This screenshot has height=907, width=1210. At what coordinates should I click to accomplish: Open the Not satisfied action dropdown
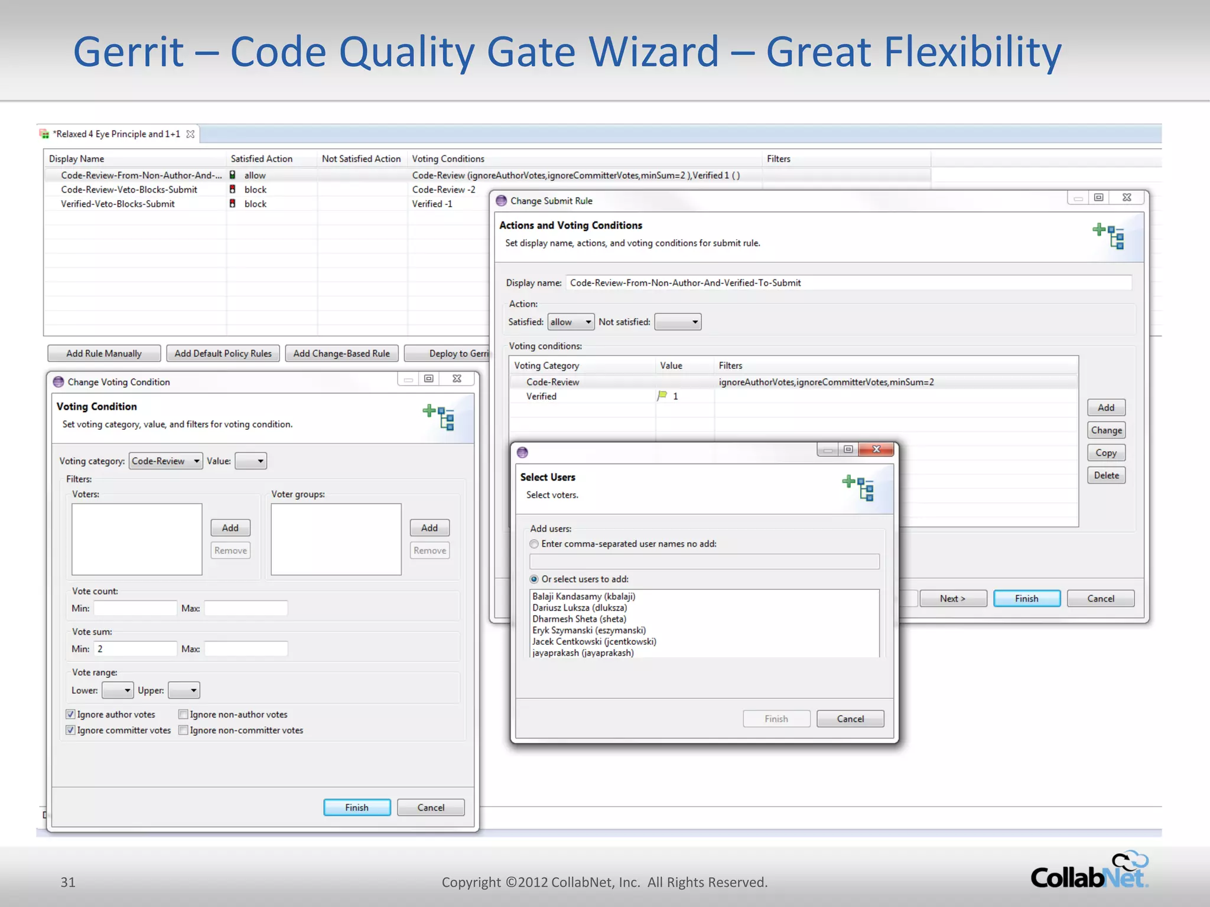(678, 322)
